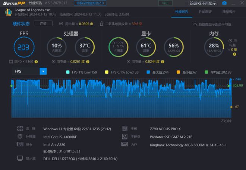This screenshot has width=246, height=170.
Task: Click the text Intel Core i5-14600KF
Action: pos(60,137)
